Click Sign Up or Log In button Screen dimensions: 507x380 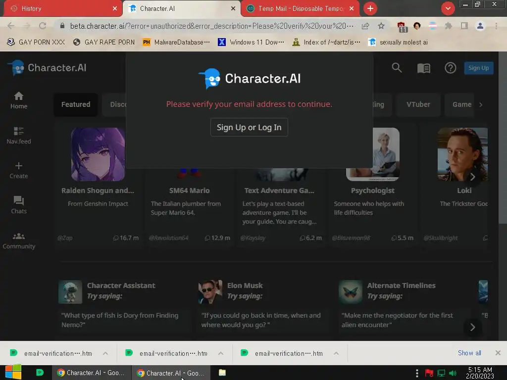click(249, 127)
